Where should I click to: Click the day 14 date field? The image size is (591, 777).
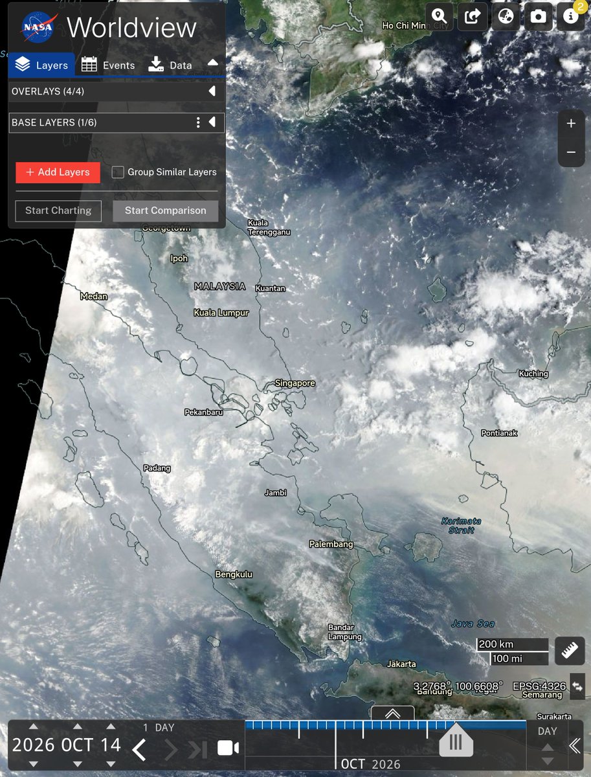click(111, 745)
